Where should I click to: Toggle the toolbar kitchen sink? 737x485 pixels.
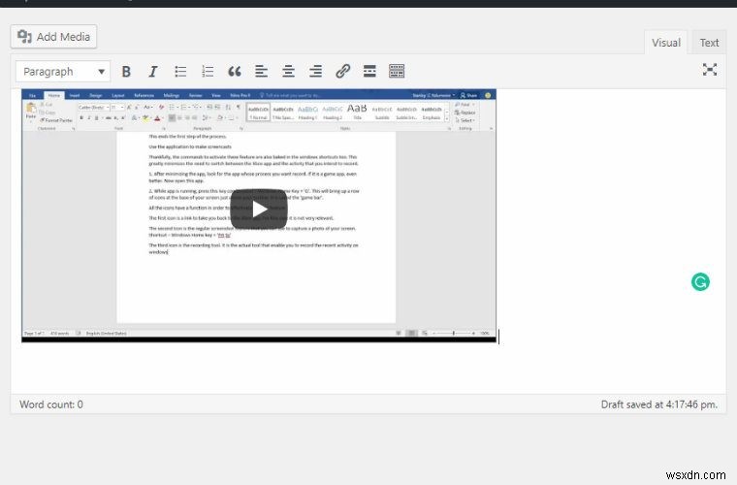pyautogui.click(x=397, y=72)
